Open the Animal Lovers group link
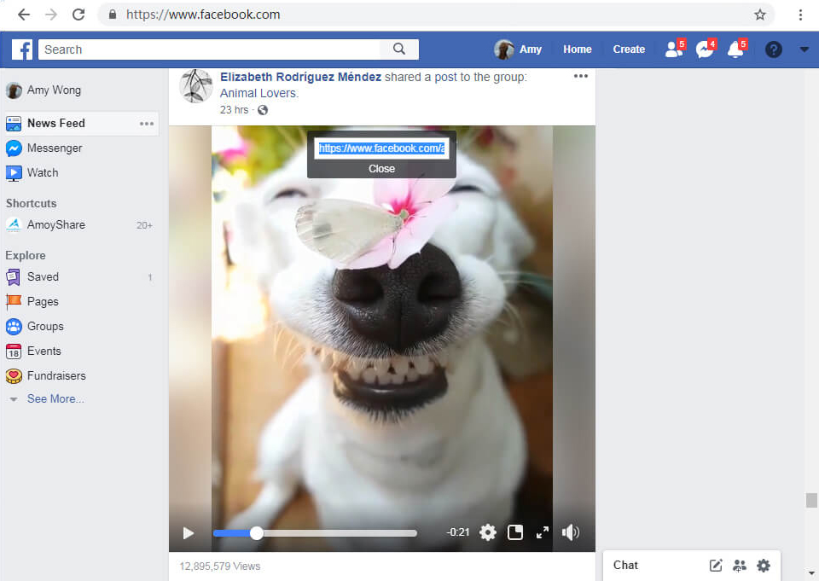 (x=258, y=93)
